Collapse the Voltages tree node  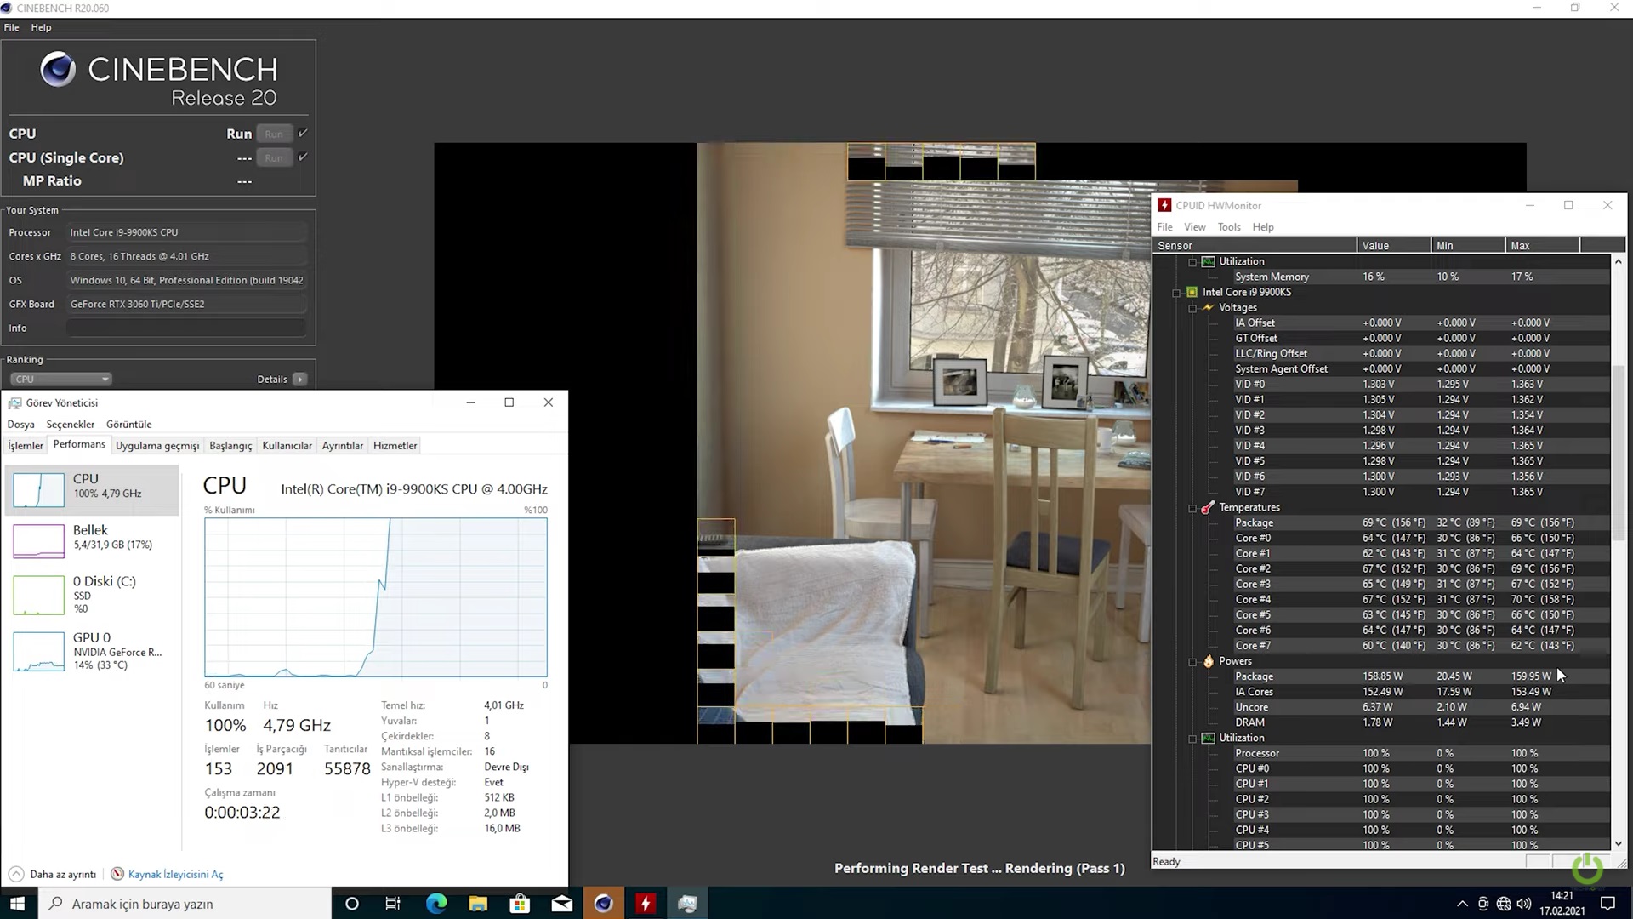pyautogui.click(x=1192, y=308)
